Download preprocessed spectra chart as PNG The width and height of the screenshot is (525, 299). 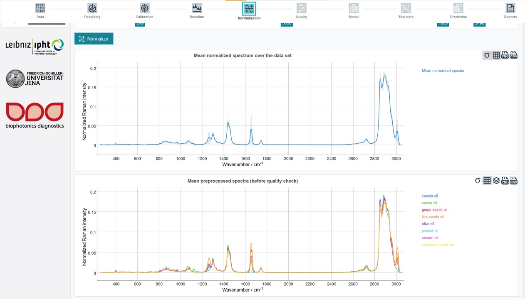tap(505, 181)
